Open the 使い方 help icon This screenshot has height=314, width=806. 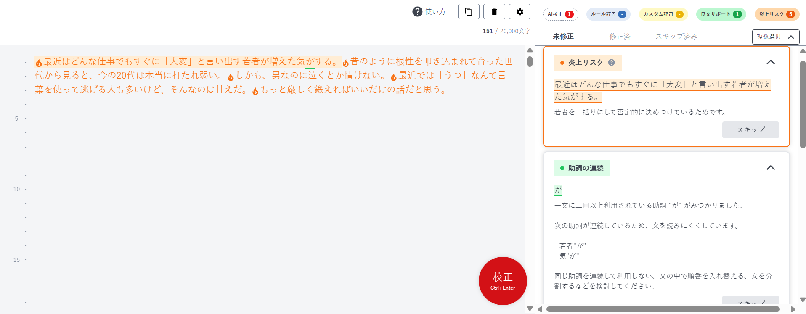point(417,12)
